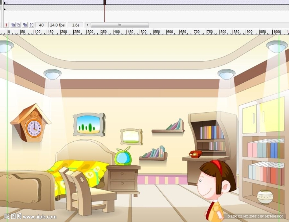Click the Center Frame icon
289x222 pixels.
pyautogui.click(x=6, y=25)
